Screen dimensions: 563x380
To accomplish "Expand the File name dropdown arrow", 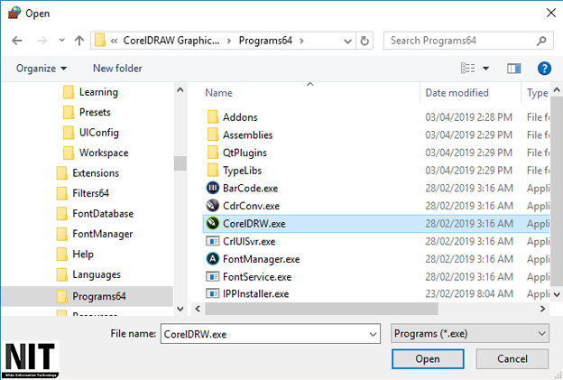I will pos(373,334).
